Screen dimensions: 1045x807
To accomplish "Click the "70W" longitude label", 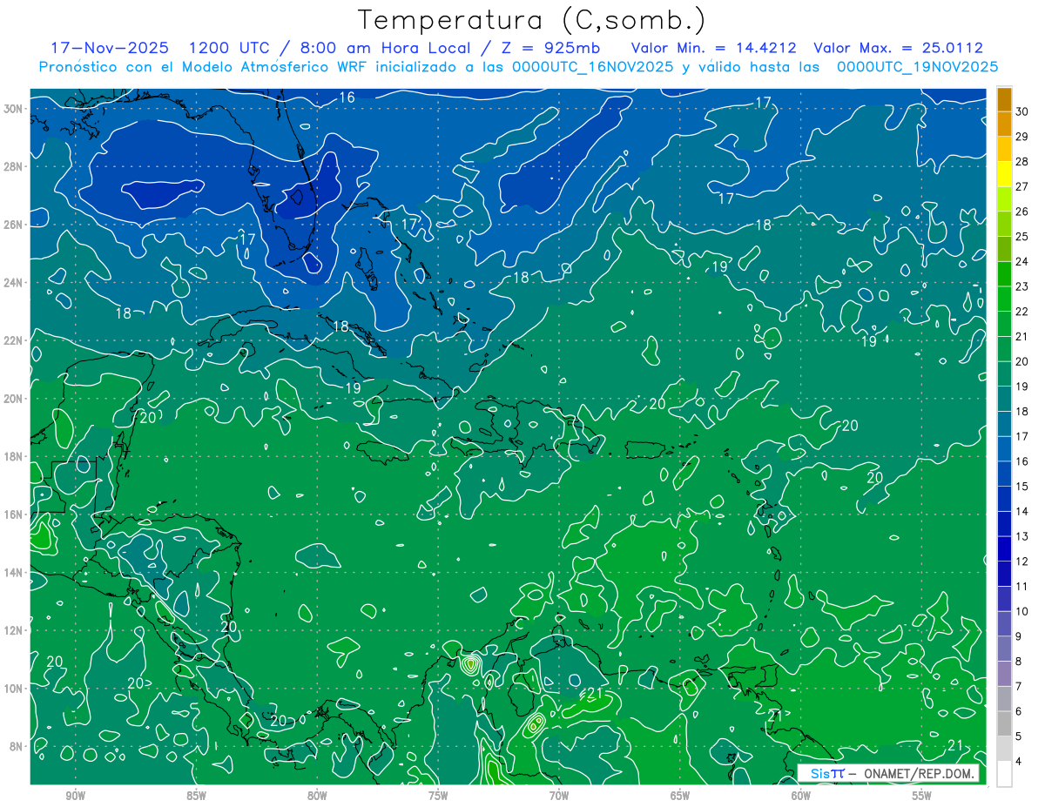I will [x=559, y=796].
